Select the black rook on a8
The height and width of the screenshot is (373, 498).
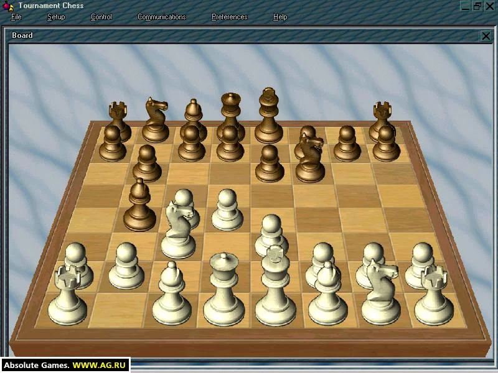coord(119,114)
